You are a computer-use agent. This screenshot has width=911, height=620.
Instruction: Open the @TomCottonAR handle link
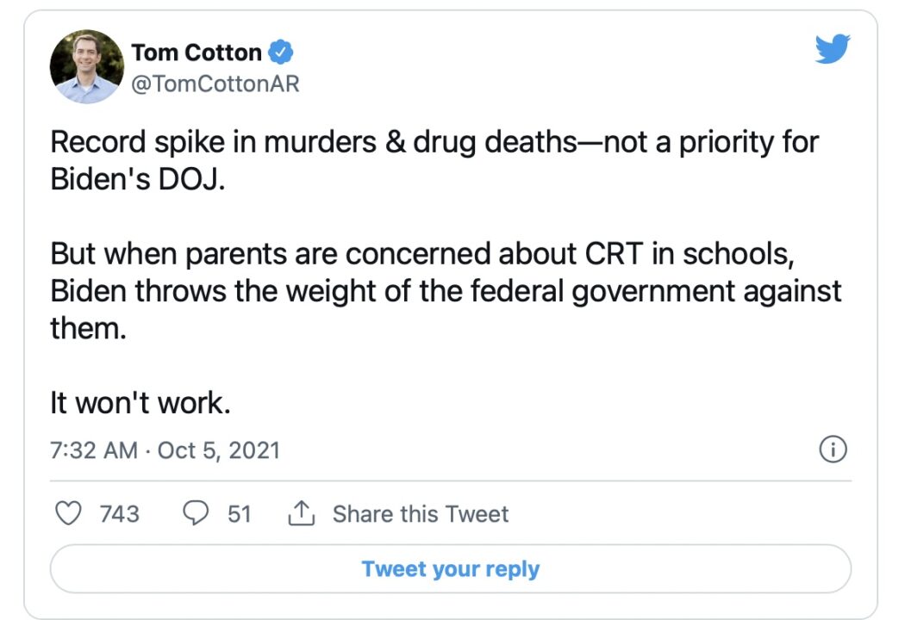[x=215, y=84]
